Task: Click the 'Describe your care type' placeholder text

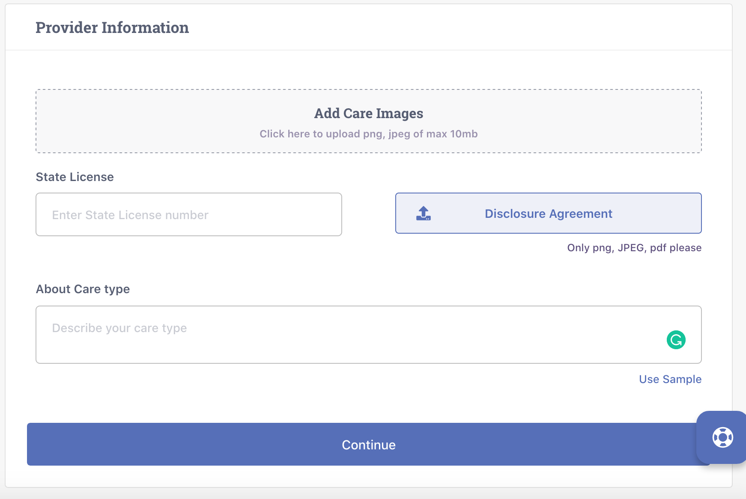Action: tap(119, 328)
